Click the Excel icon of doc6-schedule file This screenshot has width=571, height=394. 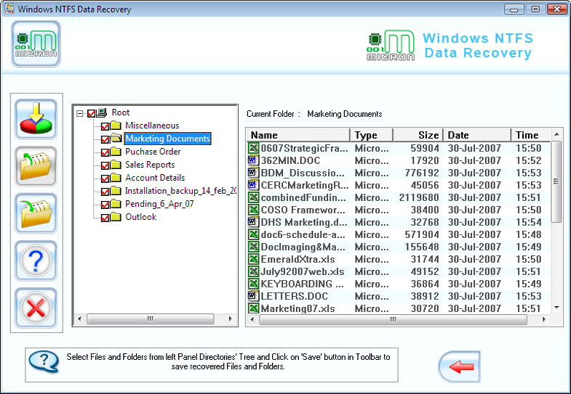point(253,234)
